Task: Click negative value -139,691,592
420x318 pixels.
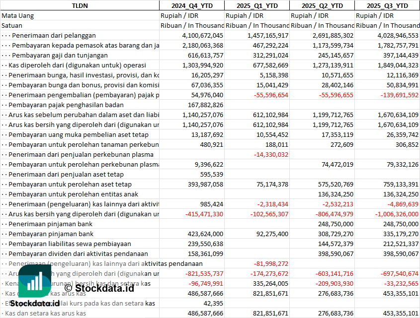Action: tap(400, 95)
